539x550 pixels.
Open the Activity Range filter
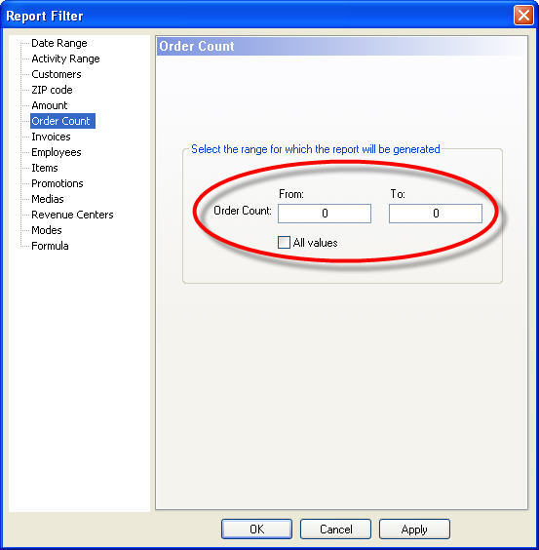coord(65,59)
